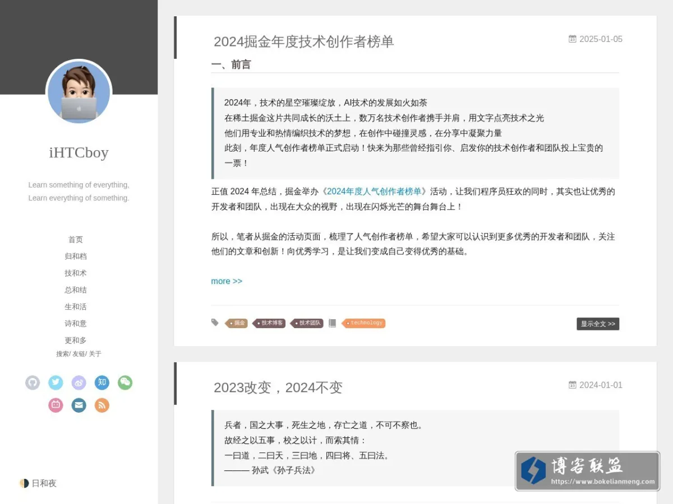Click the motto line 'Learn something of everything,'
Image resolution: width=673 pixels, height=504 pixels.
pos(79,185)
